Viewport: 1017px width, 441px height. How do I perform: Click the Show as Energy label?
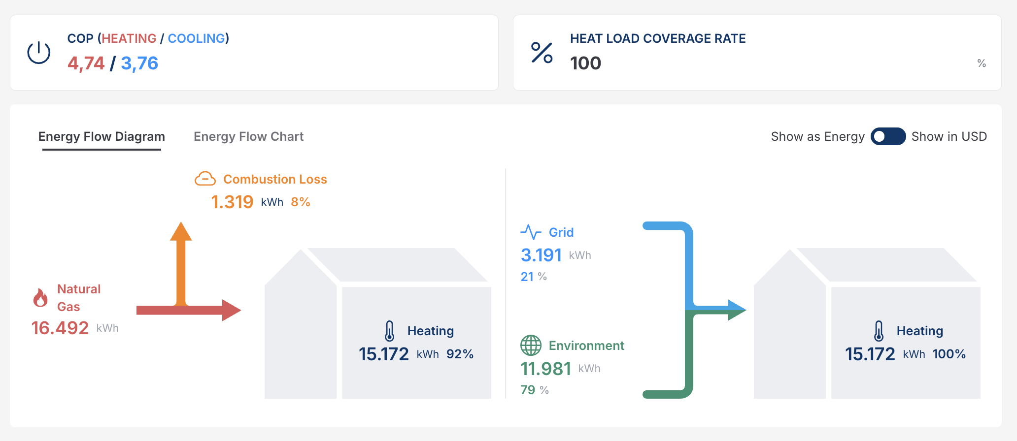[817, 136]
